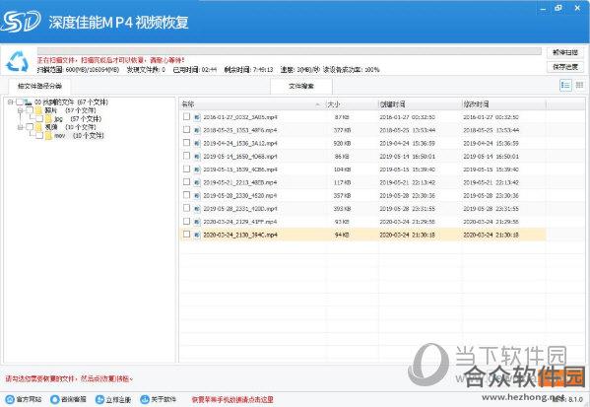Sort by the modified time (修改时间) column header
The width and height of the screenshot is (590, 407).
476,104
